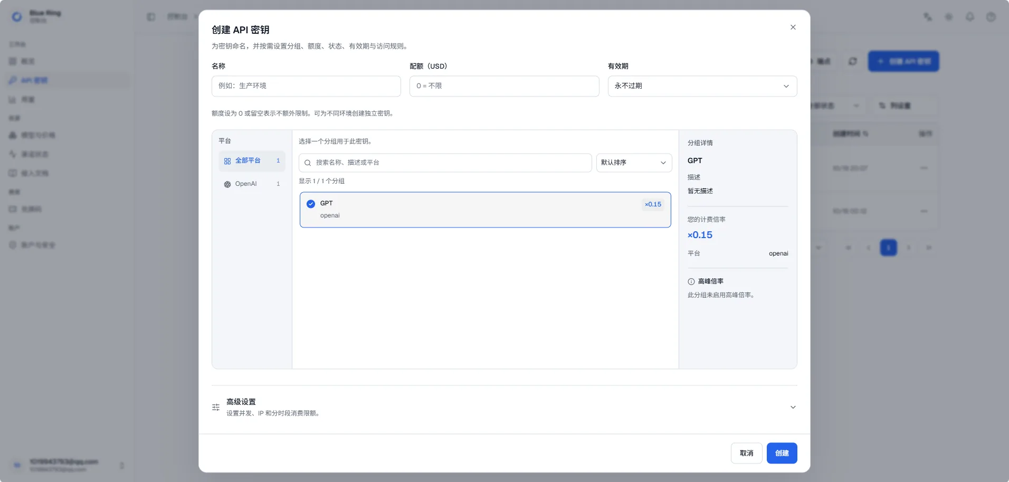
Task: Focus the 配额 (USD) input field
Action: coord(504,86)
